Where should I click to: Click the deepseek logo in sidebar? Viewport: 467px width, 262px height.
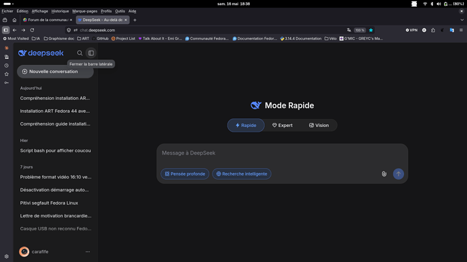(x=41, y=53)
